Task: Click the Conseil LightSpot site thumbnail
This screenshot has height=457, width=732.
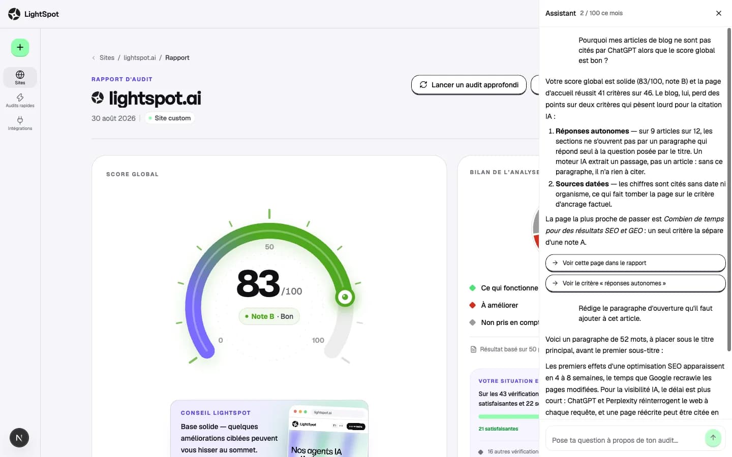Action: tap(328, 431)
